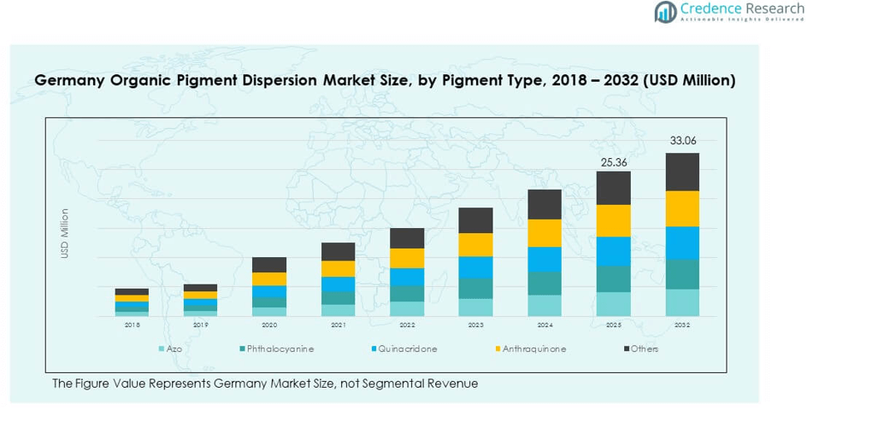The height and width of the screenshot is (433, 872).
Task: Click the Credence Research logo icon
Action: (666, 12)
